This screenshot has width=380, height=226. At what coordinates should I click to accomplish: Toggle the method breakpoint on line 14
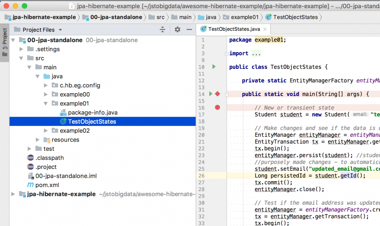[x=217, y=94]
